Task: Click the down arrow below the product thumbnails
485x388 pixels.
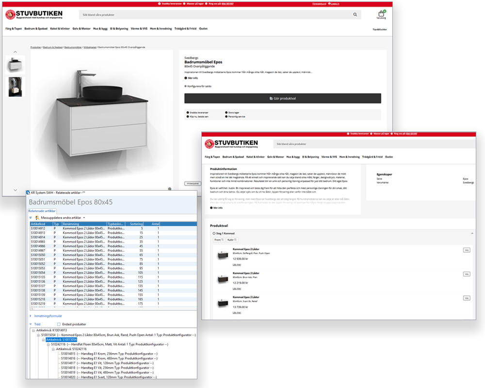Action: point(16,190)
